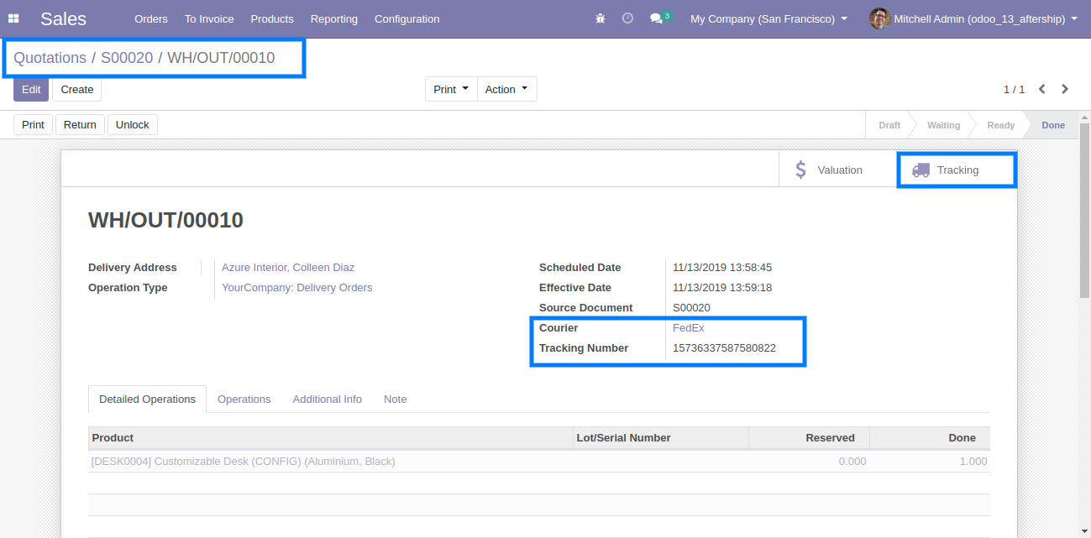1091x538 pixels.
Task: Click the page vertical scrollbar
Action: point(1084,210)
